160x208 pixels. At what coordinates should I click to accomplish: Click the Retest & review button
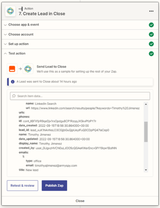pos(22,185)
